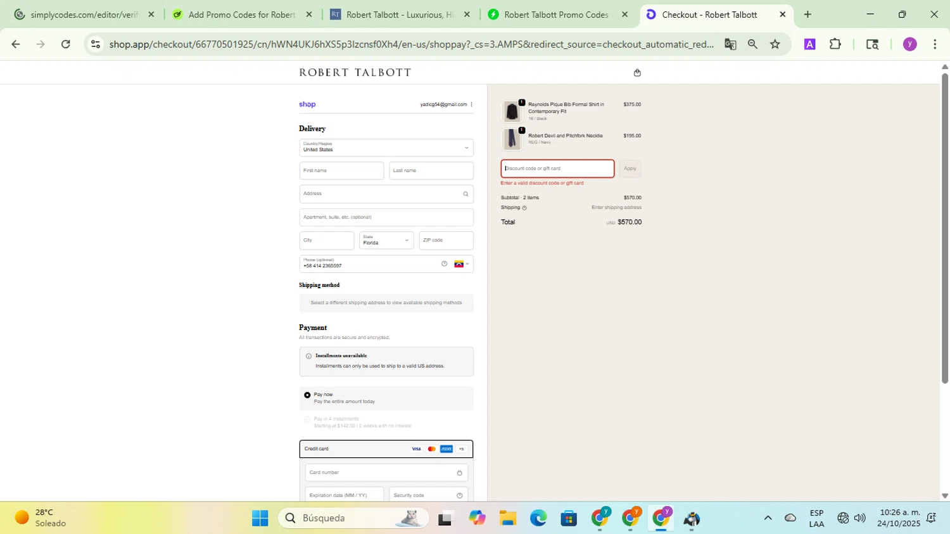950x534 pixels.
Task: Open the Chrome profile avatar
Action: click(x=910, y=44)
